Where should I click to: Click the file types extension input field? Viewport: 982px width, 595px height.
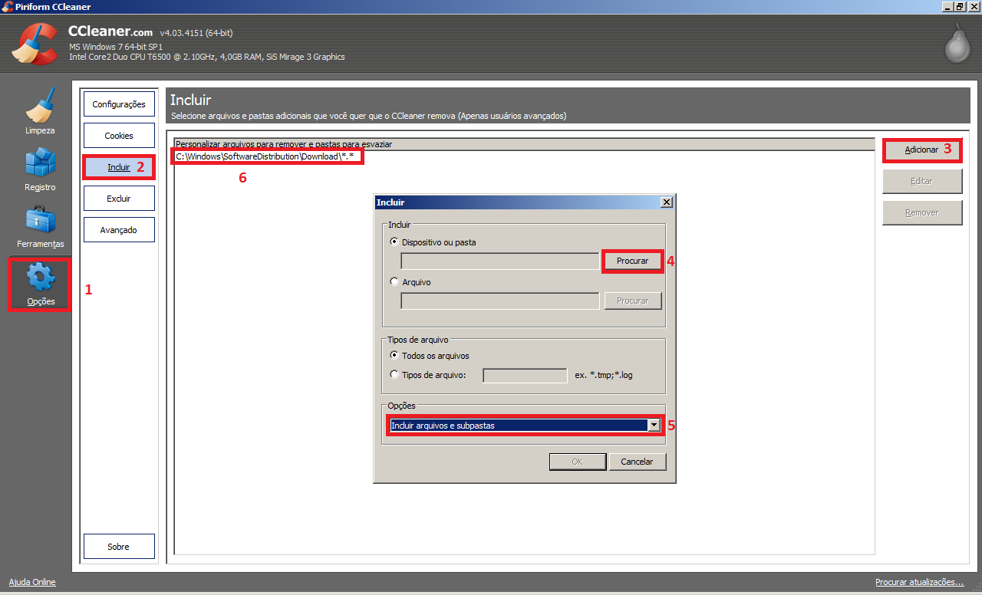pos(525,376)
